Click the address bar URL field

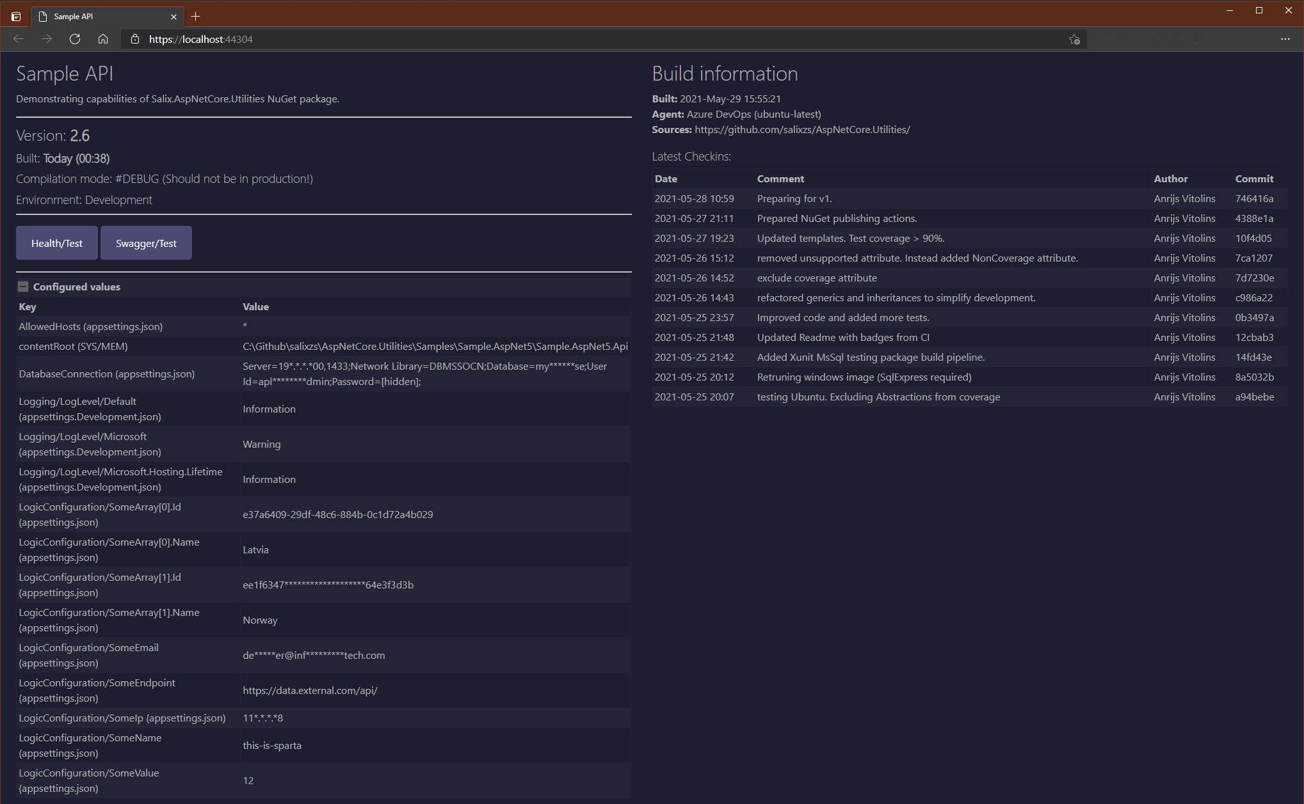(512, 39)
